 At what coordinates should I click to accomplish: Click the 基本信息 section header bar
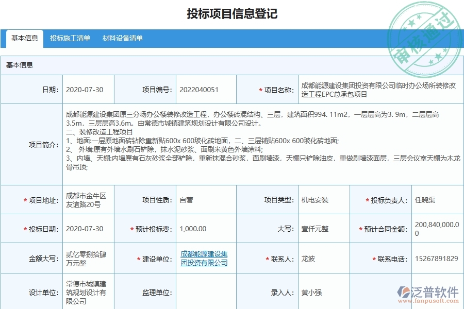(20, 64)
